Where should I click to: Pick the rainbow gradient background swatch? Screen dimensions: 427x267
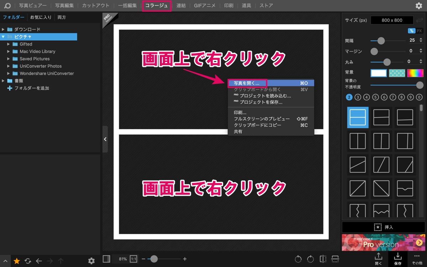coord(415,73)
